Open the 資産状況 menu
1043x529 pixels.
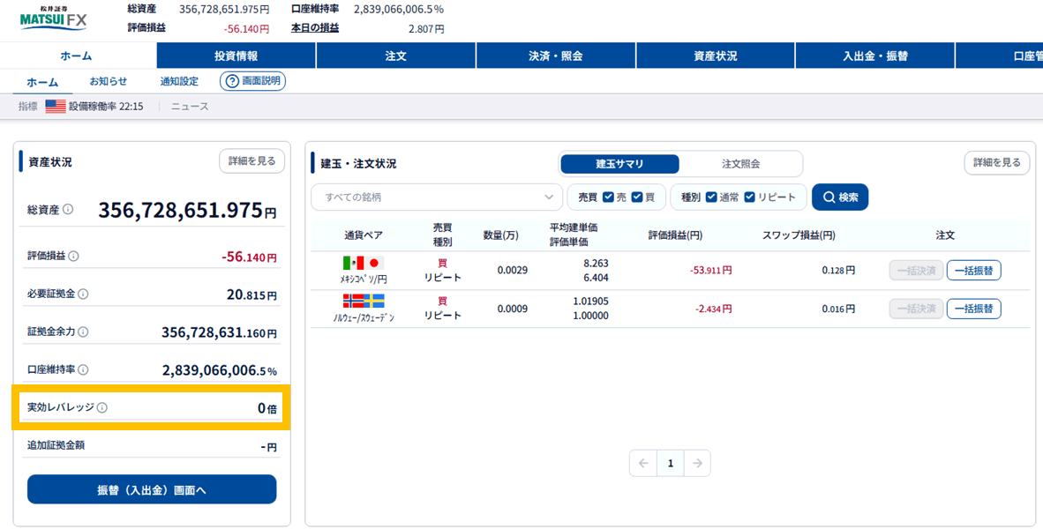[715, 56]
